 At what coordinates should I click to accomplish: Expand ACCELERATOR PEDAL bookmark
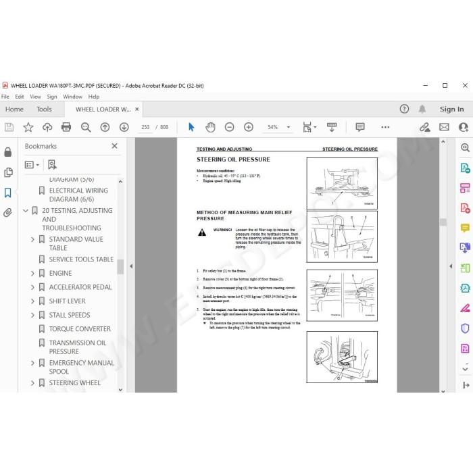pyautogui.click(x=32, y=287)
